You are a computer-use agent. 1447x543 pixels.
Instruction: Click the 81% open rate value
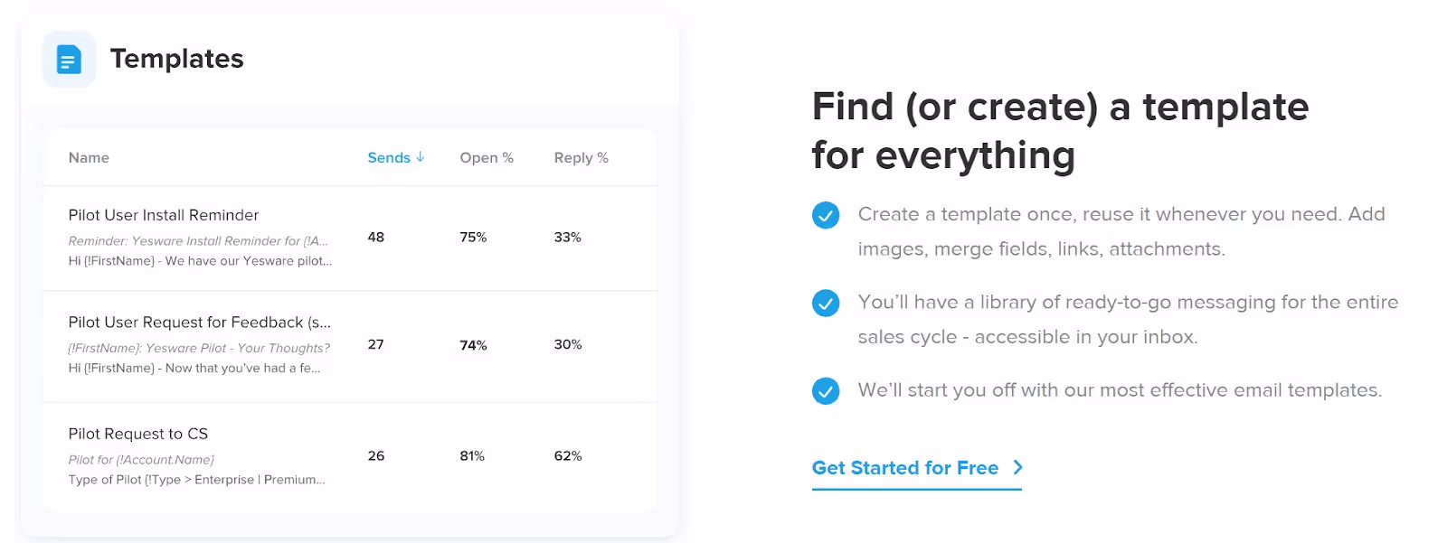point(472,456)
